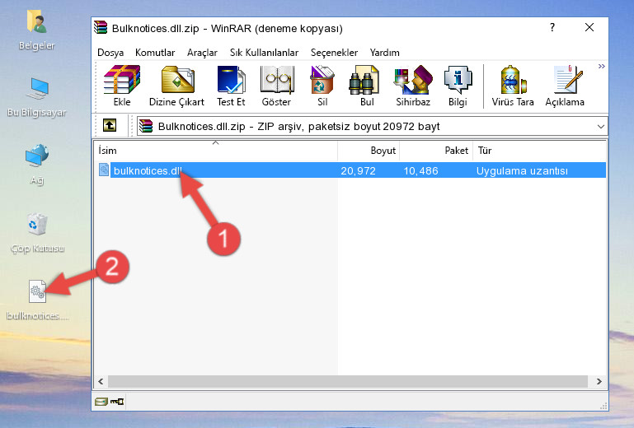Click the archive path address field
Viewport: 634px width, 428px height.
click(372, 127)
